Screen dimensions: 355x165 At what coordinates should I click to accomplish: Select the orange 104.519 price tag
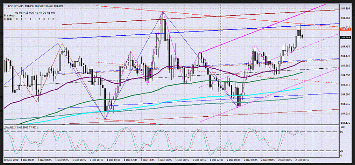coord(345,29)
